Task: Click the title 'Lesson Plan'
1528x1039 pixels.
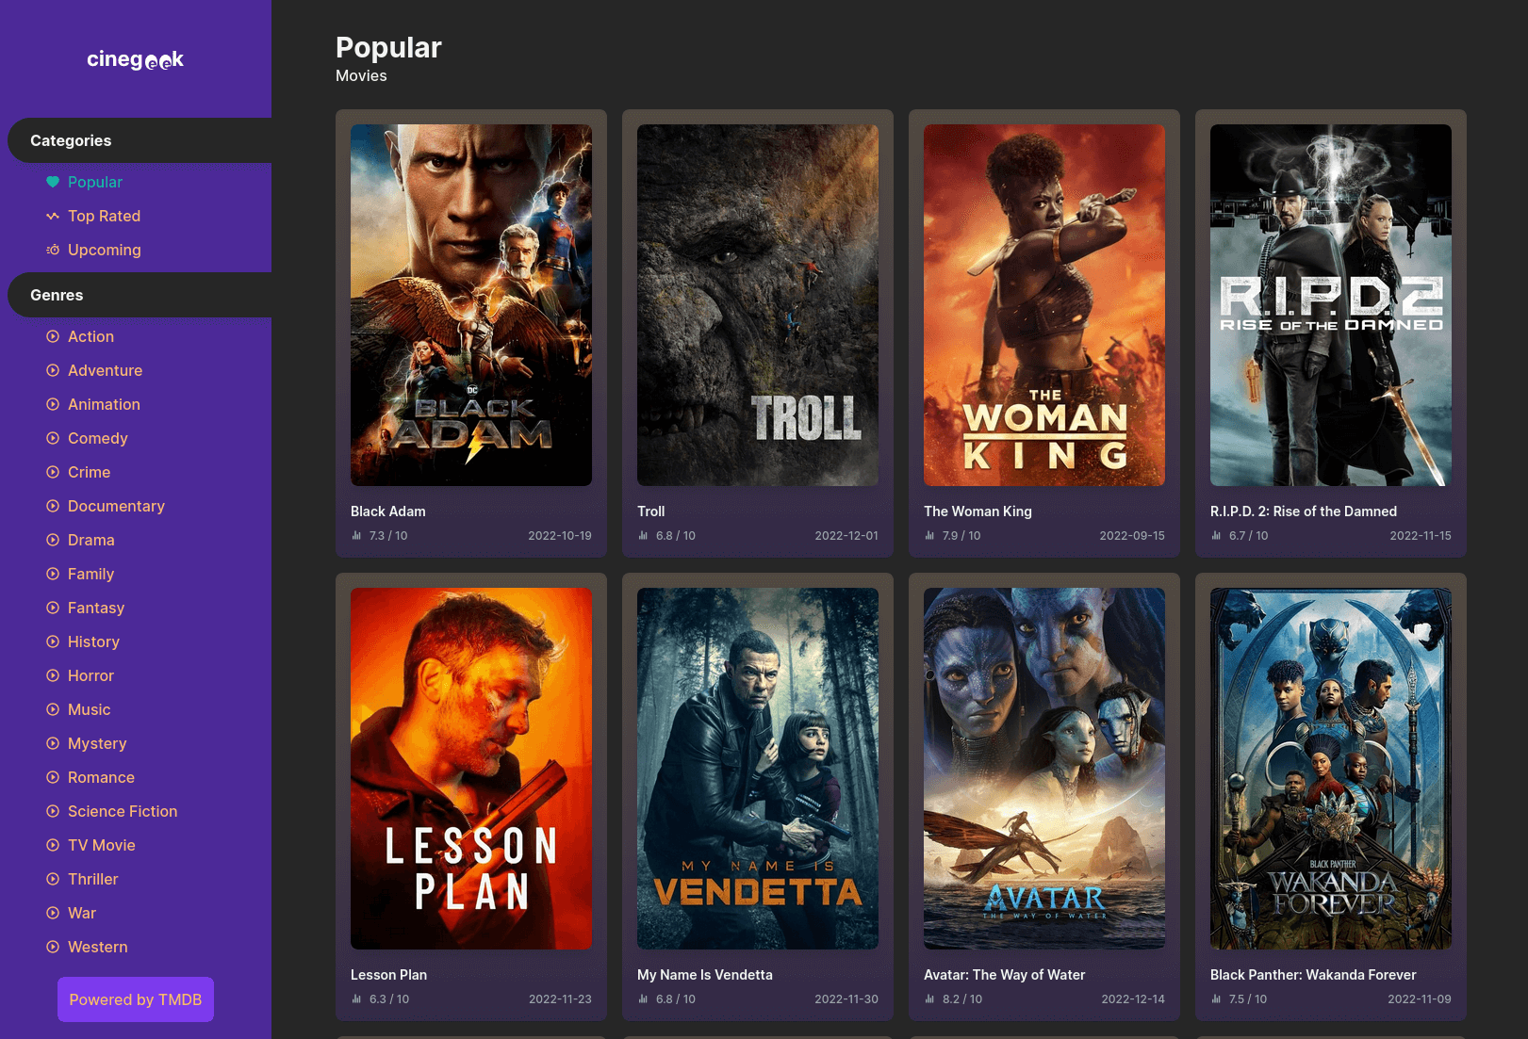Action: (x=388, y=975)
